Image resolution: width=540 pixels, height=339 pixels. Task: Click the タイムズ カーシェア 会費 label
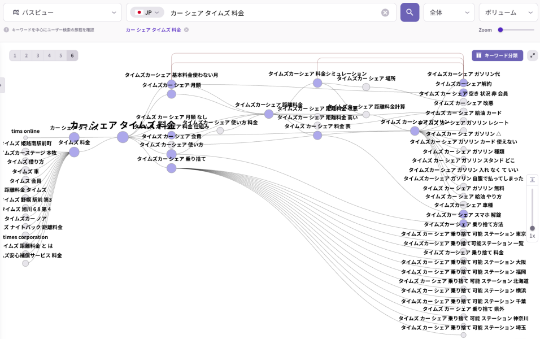(172, 136)
